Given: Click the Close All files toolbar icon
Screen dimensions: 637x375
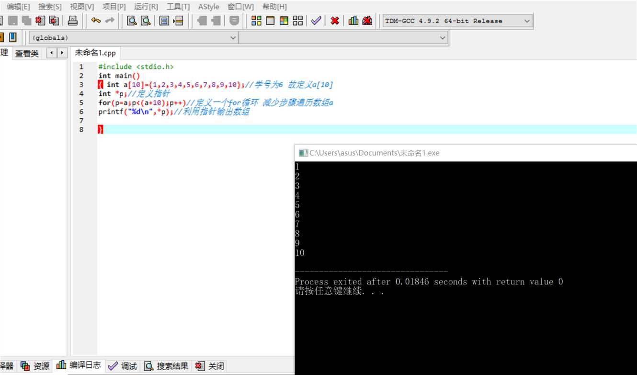Looking at the screenshot, I should (54, 21).
